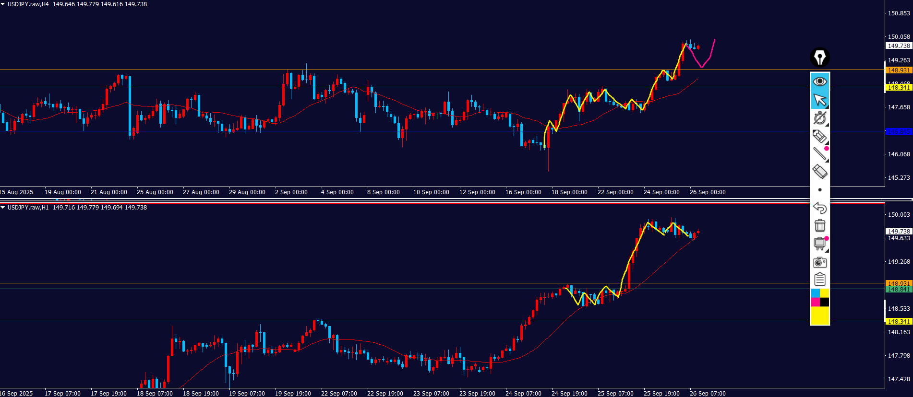
Task: Click the pen nib drawing app icon
Action: point(819,58)
